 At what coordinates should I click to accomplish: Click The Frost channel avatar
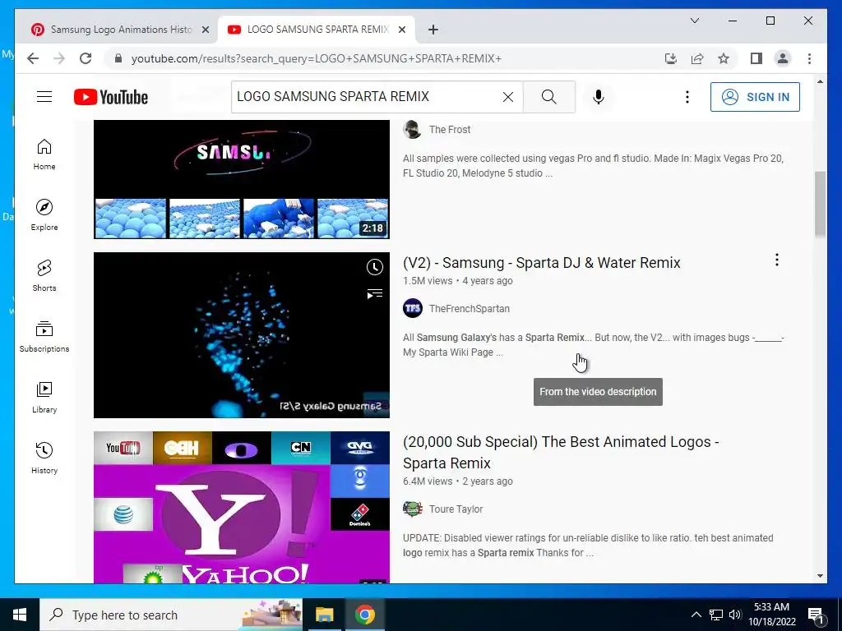pos(413,129)
